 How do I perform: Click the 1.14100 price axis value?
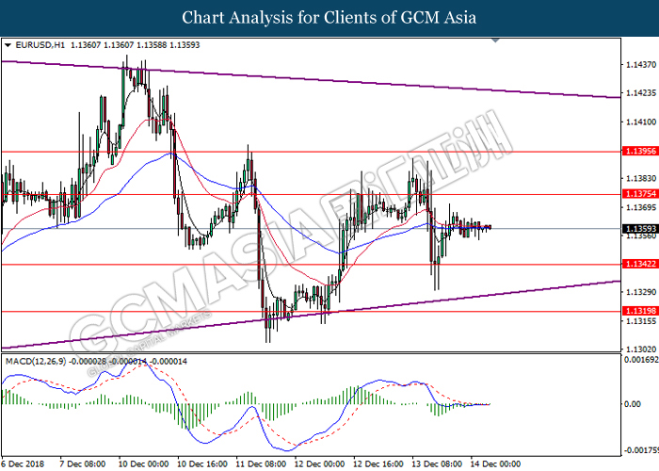coord(641,122)
